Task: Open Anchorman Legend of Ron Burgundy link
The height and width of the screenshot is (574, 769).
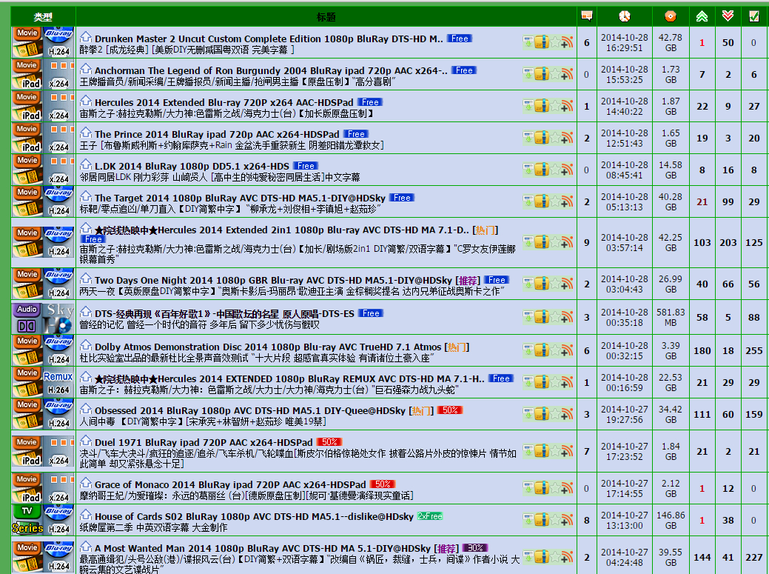Action: click(271, 70)
